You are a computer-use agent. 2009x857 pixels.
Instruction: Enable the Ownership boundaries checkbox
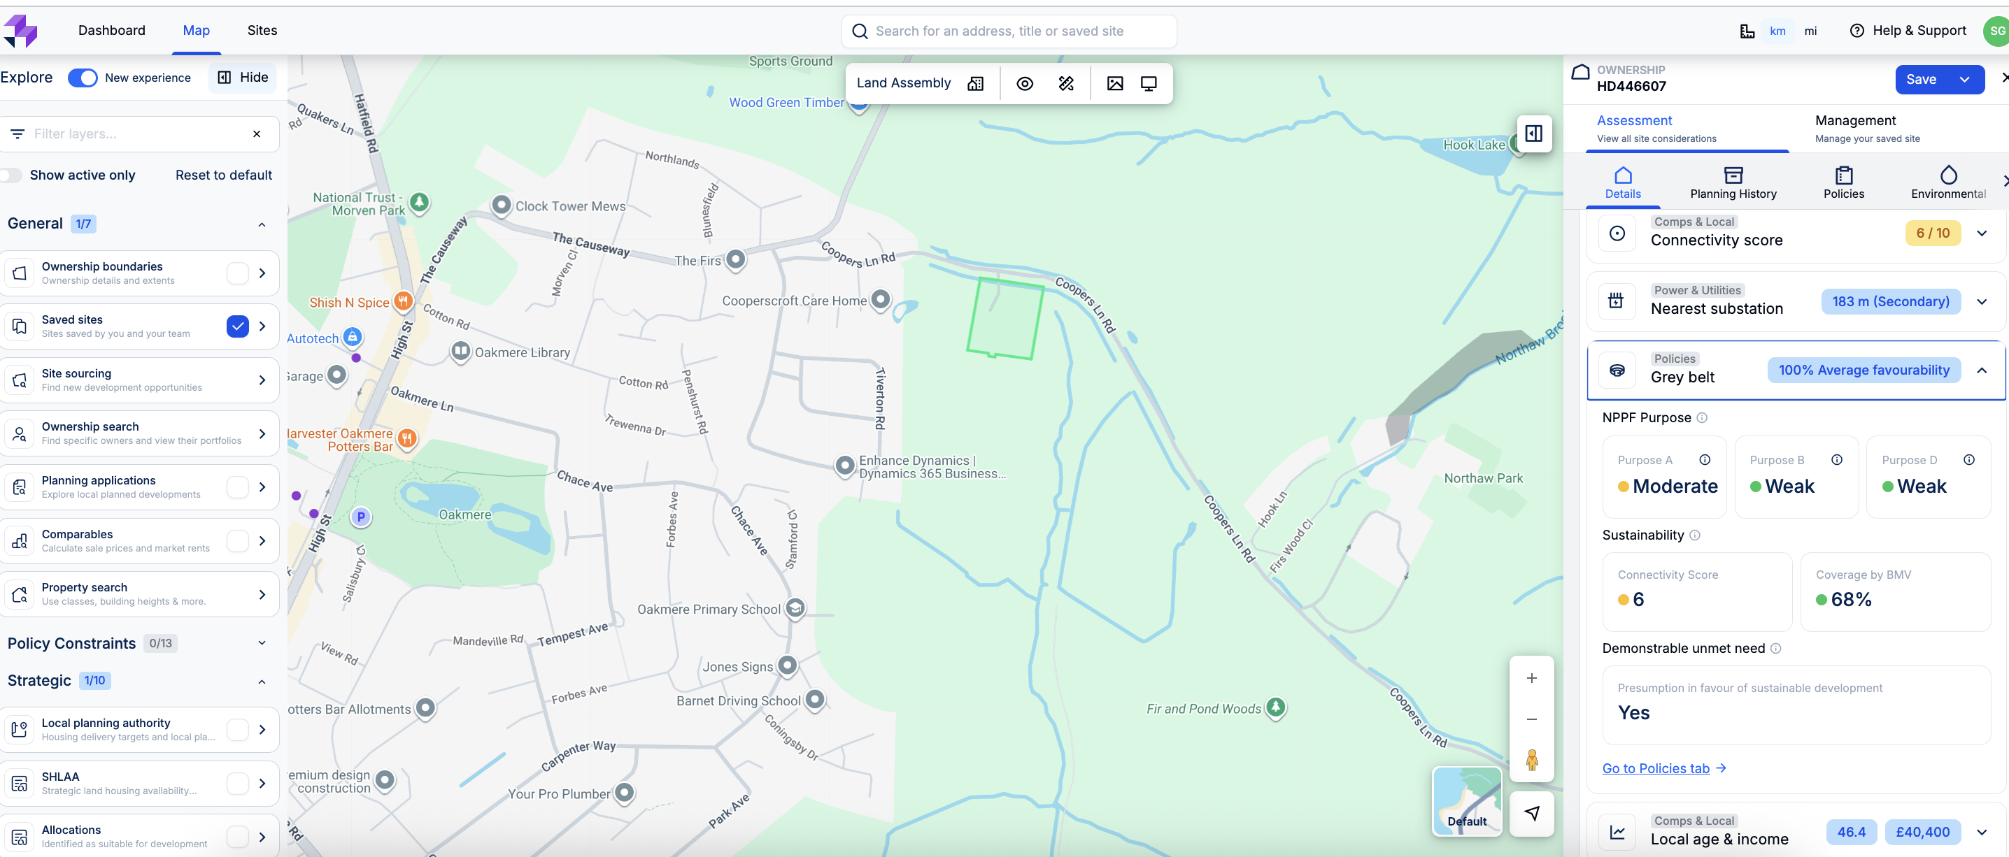point(237,273)
